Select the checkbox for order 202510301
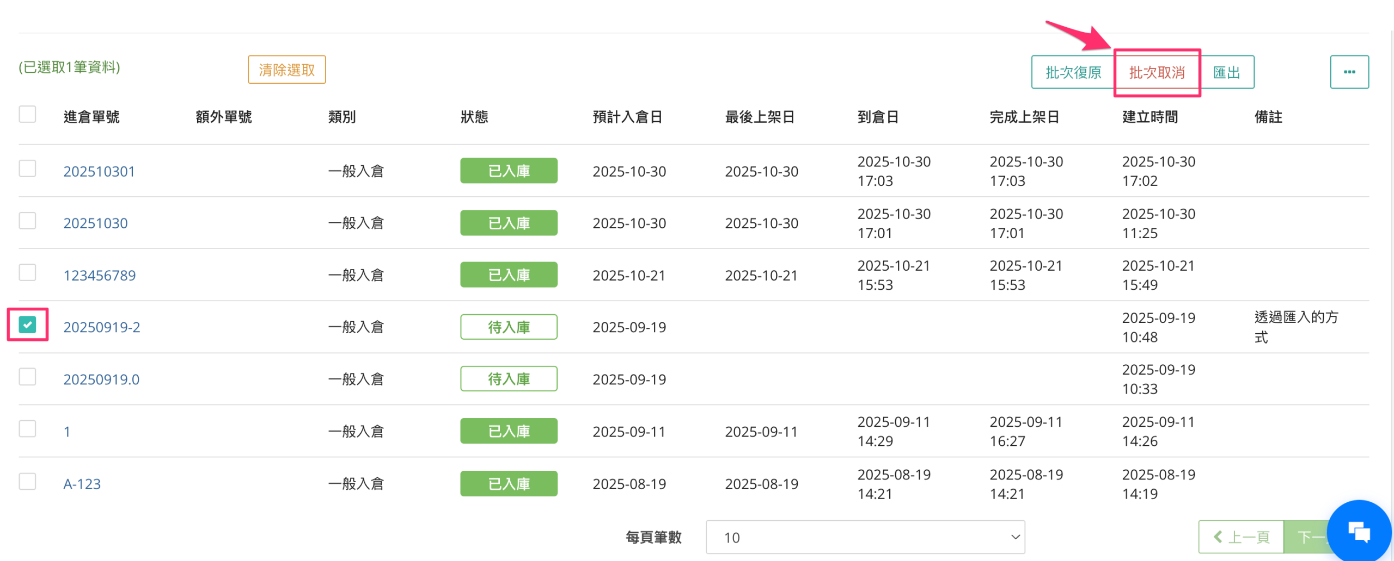 point(27,169)
